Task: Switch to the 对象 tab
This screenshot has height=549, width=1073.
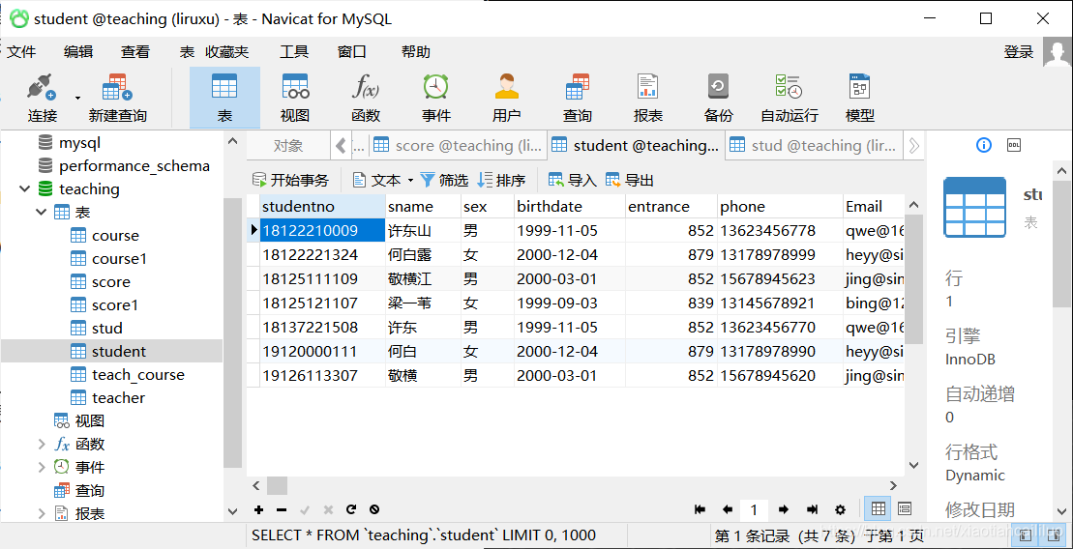Action: point(288,146)
